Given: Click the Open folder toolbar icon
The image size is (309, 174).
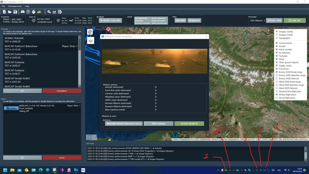Looking at the screenshot, I should [x=10, y=12].
